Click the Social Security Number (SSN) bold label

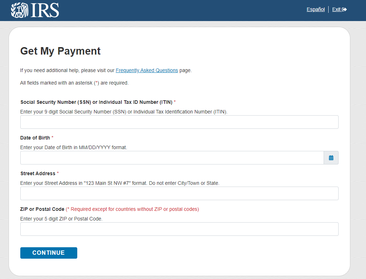coord(96,102)
